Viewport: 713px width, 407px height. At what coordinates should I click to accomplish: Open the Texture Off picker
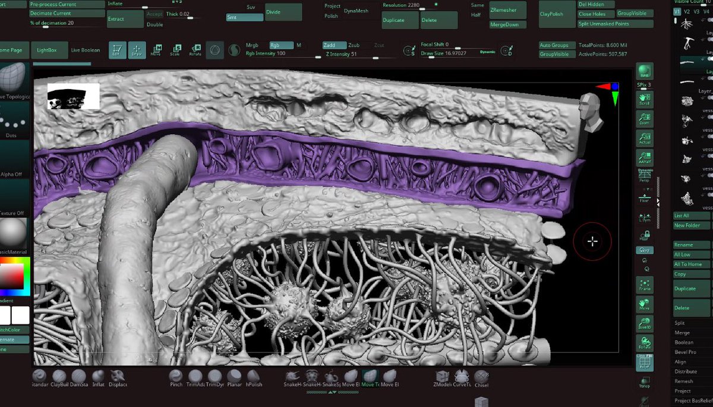tap(13, 198)
